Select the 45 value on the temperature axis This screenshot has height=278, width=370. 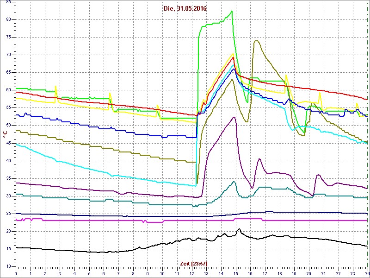pos(8,143)
